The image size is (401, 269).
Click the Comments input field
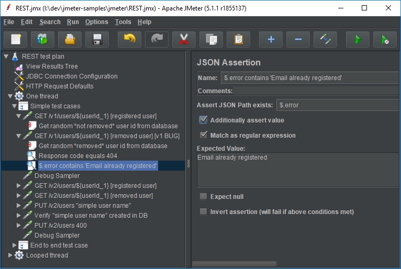tap(317, 91)
